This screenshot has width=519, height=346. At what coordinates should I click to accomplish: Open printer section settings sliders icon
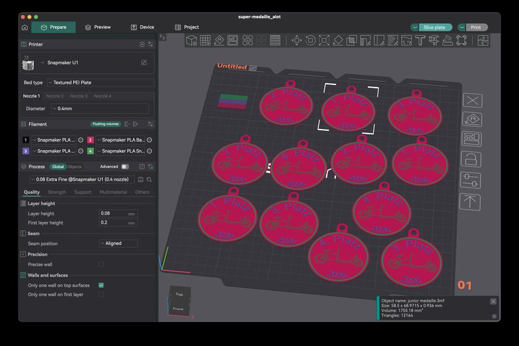pyautogui.click(x=150, y=44)
